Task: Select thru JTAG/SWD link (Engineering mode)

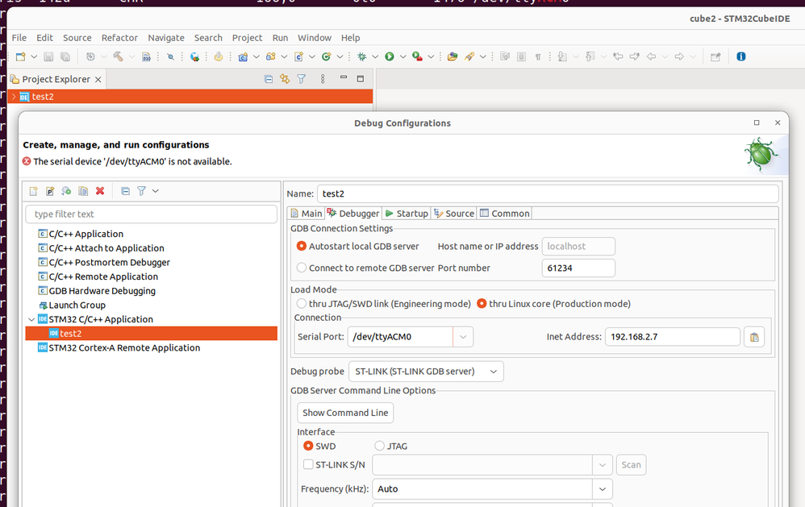Action: pos(302,304)
